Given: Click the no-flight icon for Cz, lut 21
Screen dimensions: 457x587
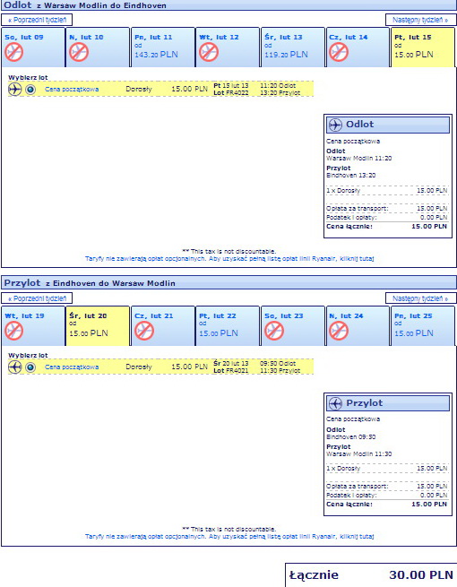Looking at the screenshot, I should (x=144, y=331).
